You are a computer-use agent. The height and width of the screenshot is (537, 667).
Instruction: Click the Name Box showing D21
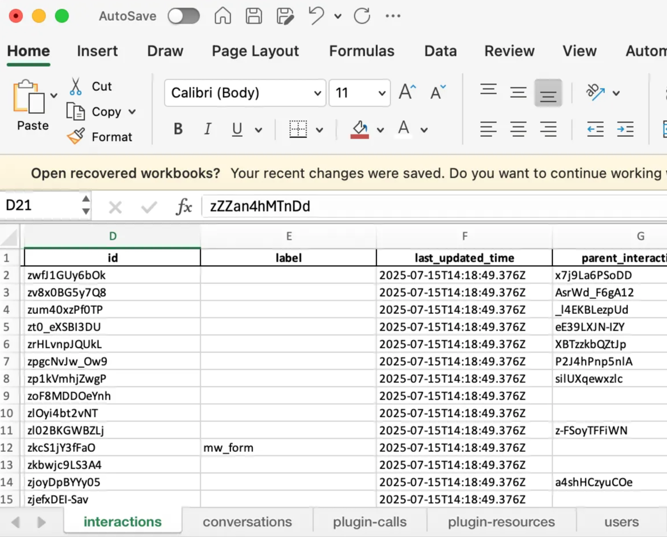41,205
